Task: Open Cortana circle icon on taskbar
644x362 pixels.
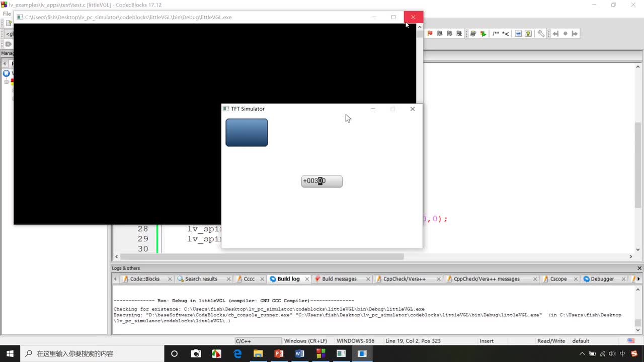Action: pyautogui.click(x=174, y=353)
